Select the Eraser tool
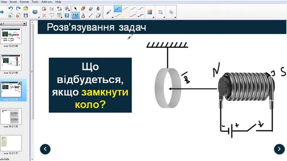The image size is (287, 161). point(98,16)
